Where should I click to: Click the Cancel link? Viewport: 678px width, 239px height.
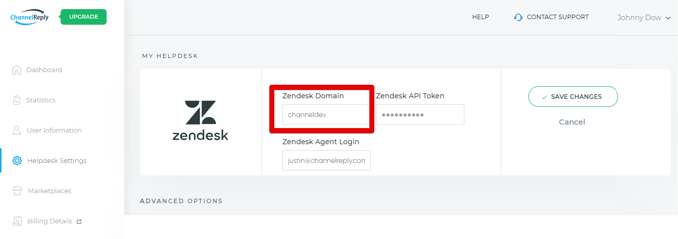(572, 122)
